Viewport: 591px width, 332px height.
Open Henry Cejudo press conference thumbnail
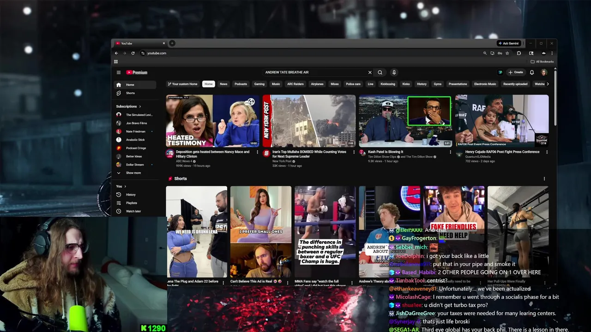[502, 121]
